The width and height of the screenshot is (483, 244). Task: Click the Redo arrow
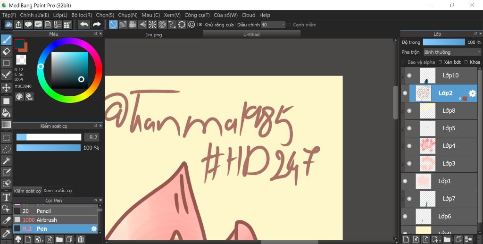[x=97, y=25]
